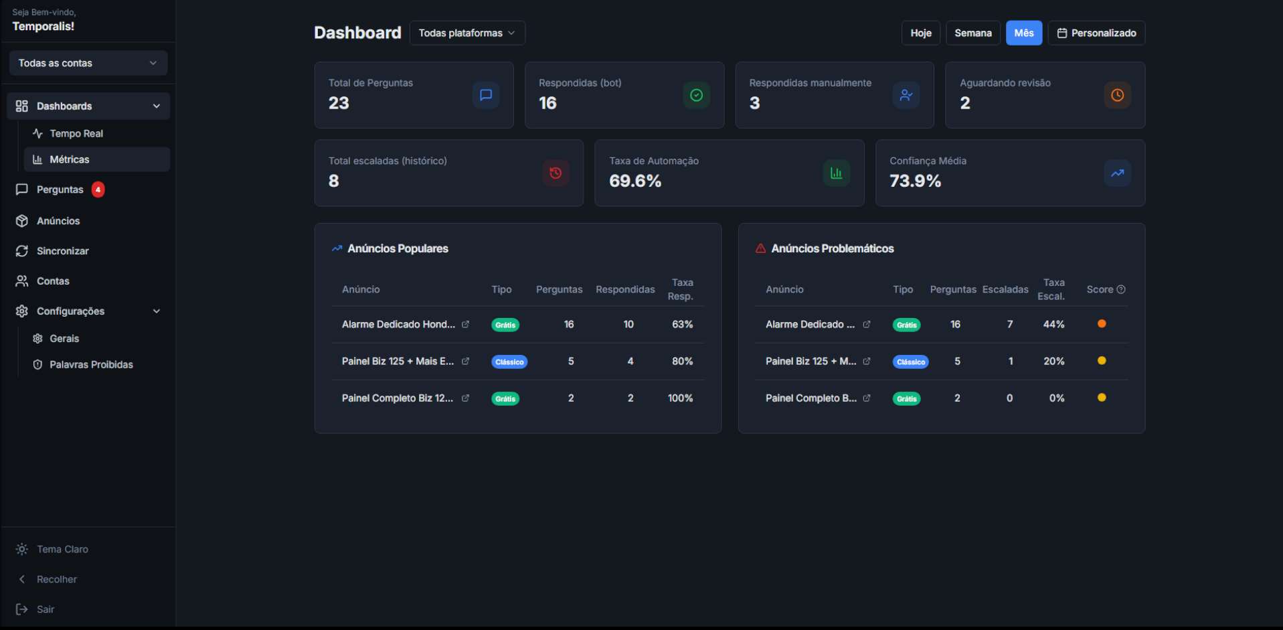Click external link icon beside Painel Completo Biz 12...
Image resolution: width=1283 pixels, height=630 pixels.
pyautogui.click(x=465, y=398)
